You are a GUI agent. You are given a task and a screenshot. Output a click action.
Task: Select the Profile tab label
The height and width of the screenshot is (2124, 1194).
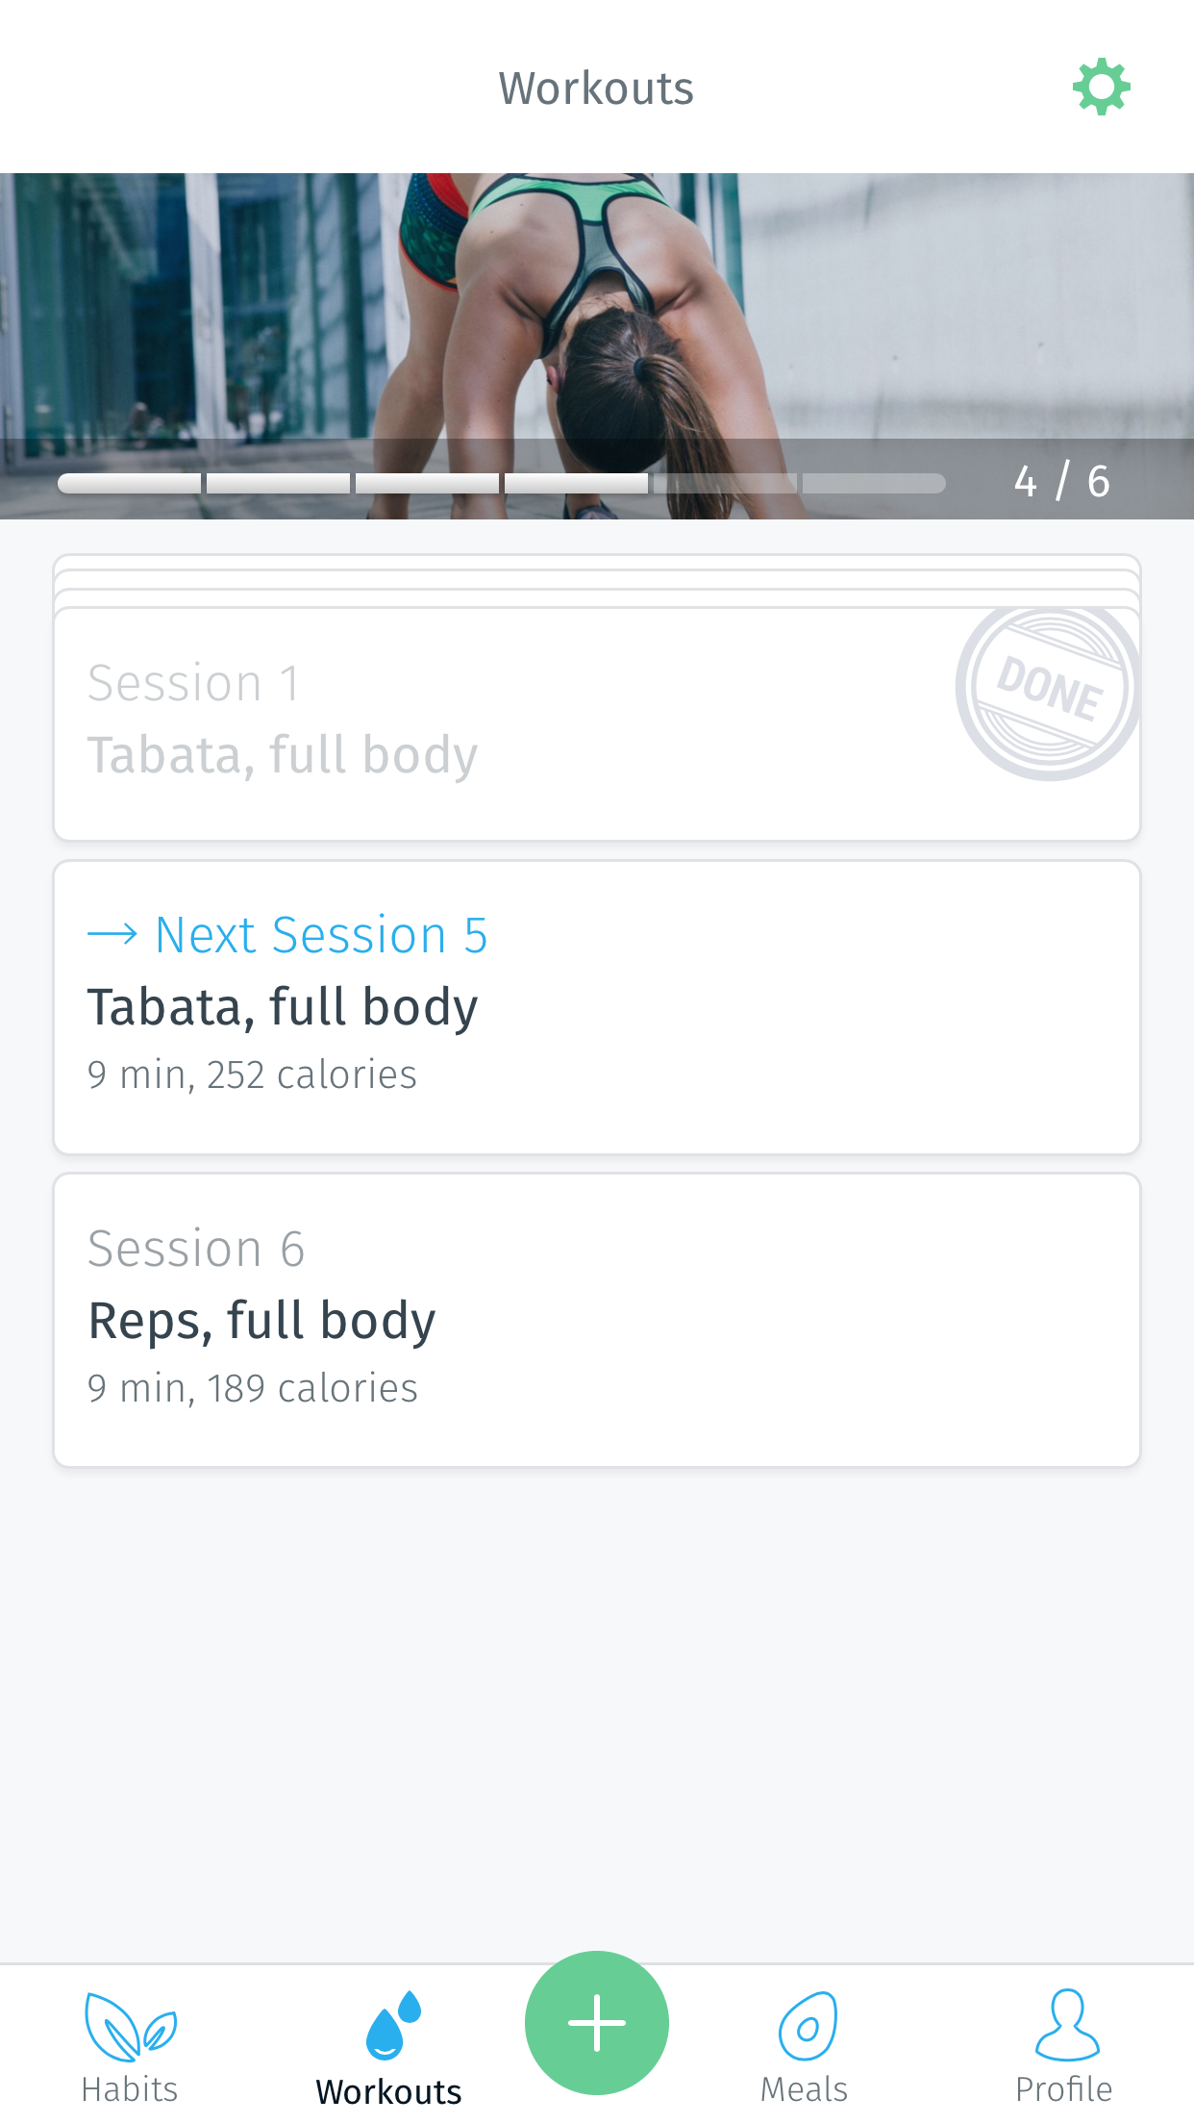tap(1063, 2089)
